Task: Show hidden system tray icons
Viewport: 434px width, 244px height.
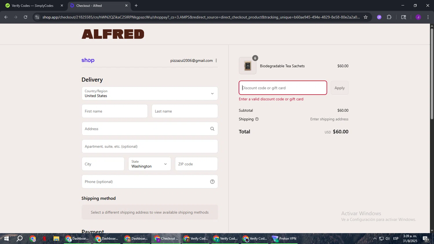Action: [375, 239]
